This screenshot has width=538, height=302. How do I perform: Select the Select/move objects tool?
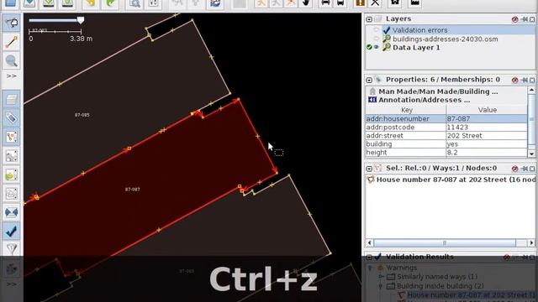coord(11,23)
